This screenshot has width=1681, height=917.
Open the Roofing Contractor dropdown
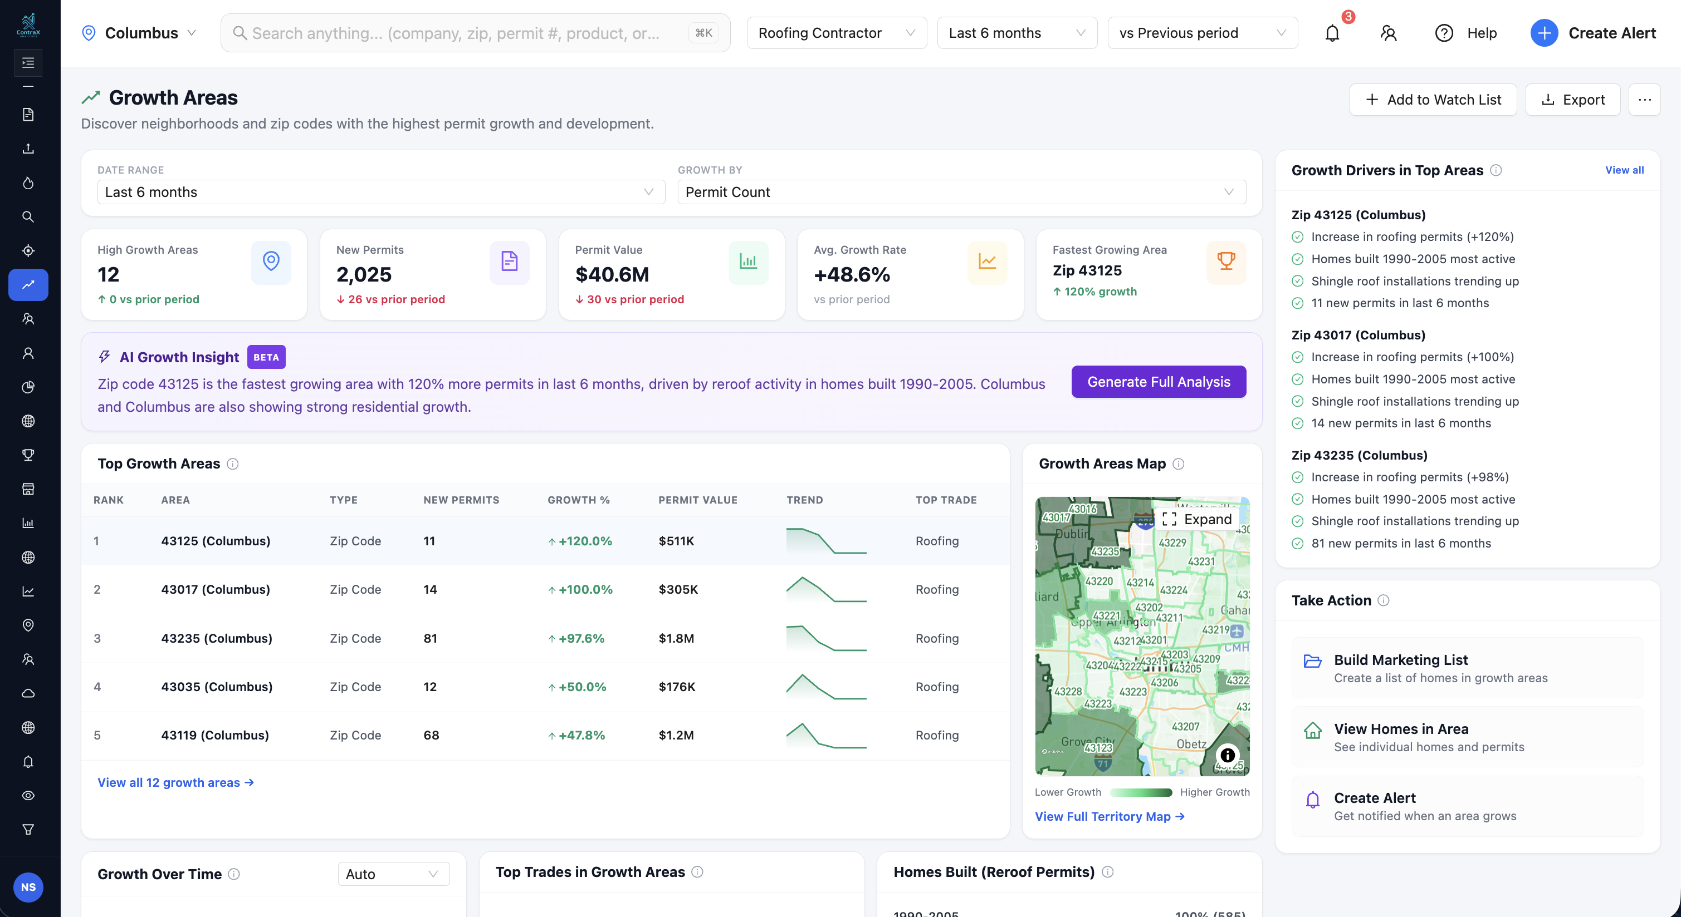[x=837, y=33]
